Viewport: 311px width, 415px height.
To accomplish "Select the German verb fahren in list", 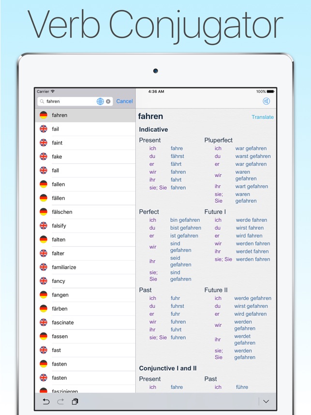I will point(85,115).
